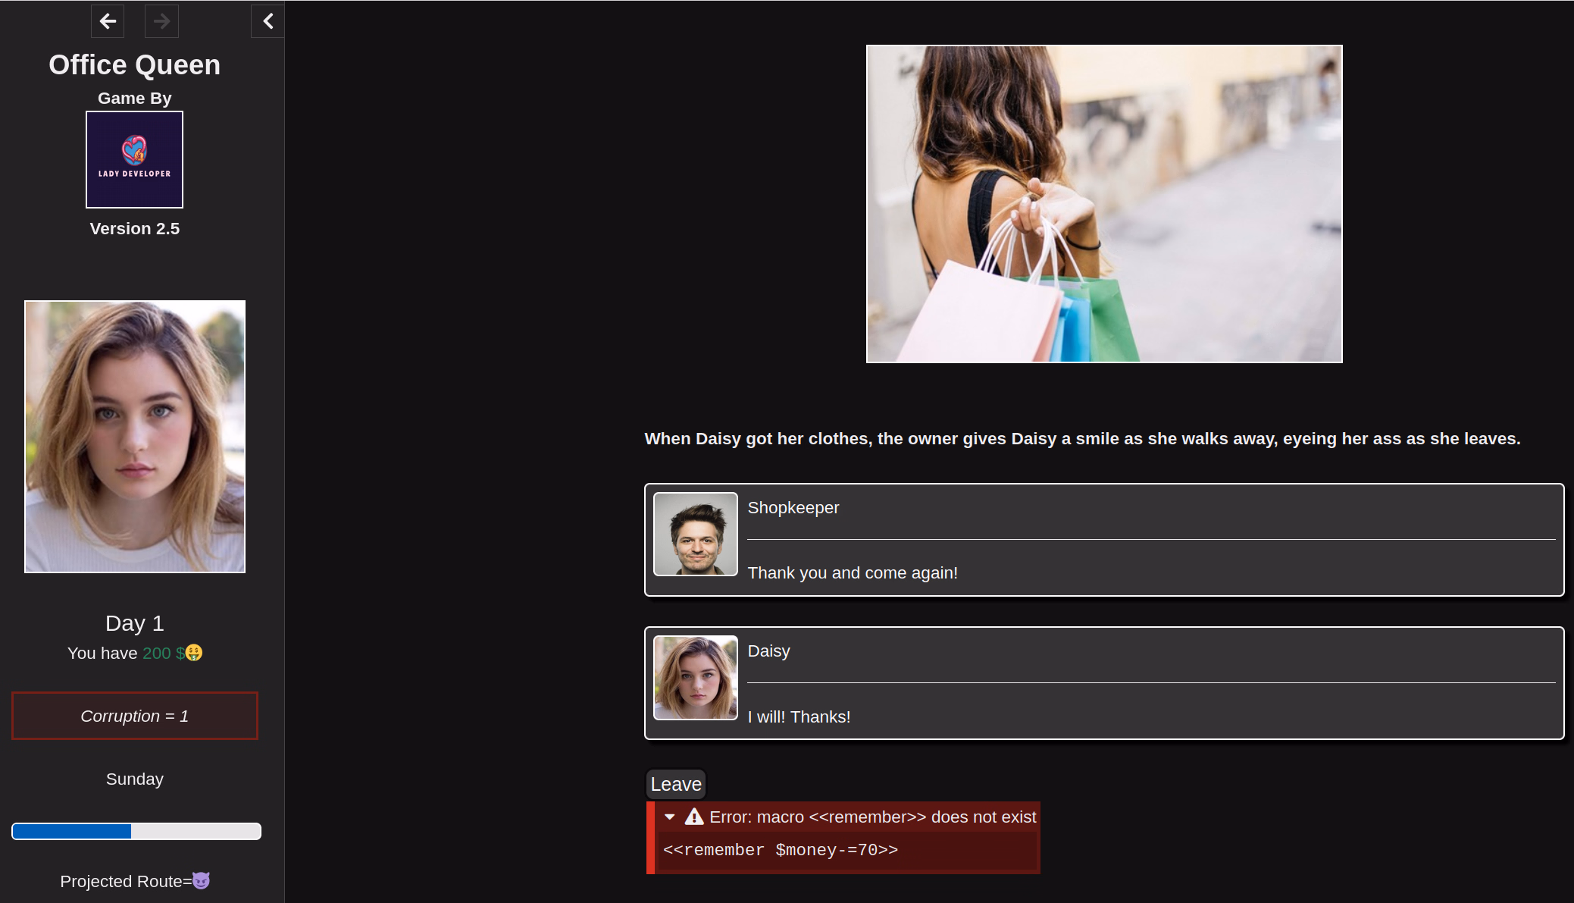This screenshot has width=1574, height=903.
Task: Click the Corruption = 1 box
Action: coord(135,716)
